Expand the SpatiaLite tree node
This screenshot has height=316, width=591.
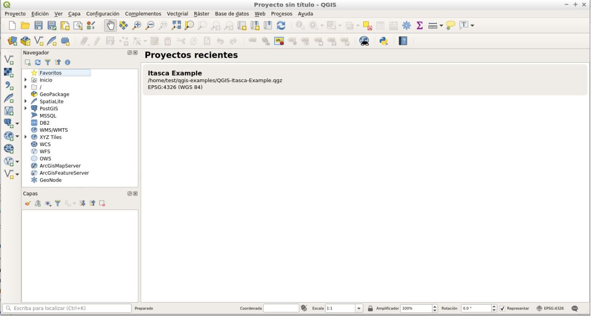(26, 101)
